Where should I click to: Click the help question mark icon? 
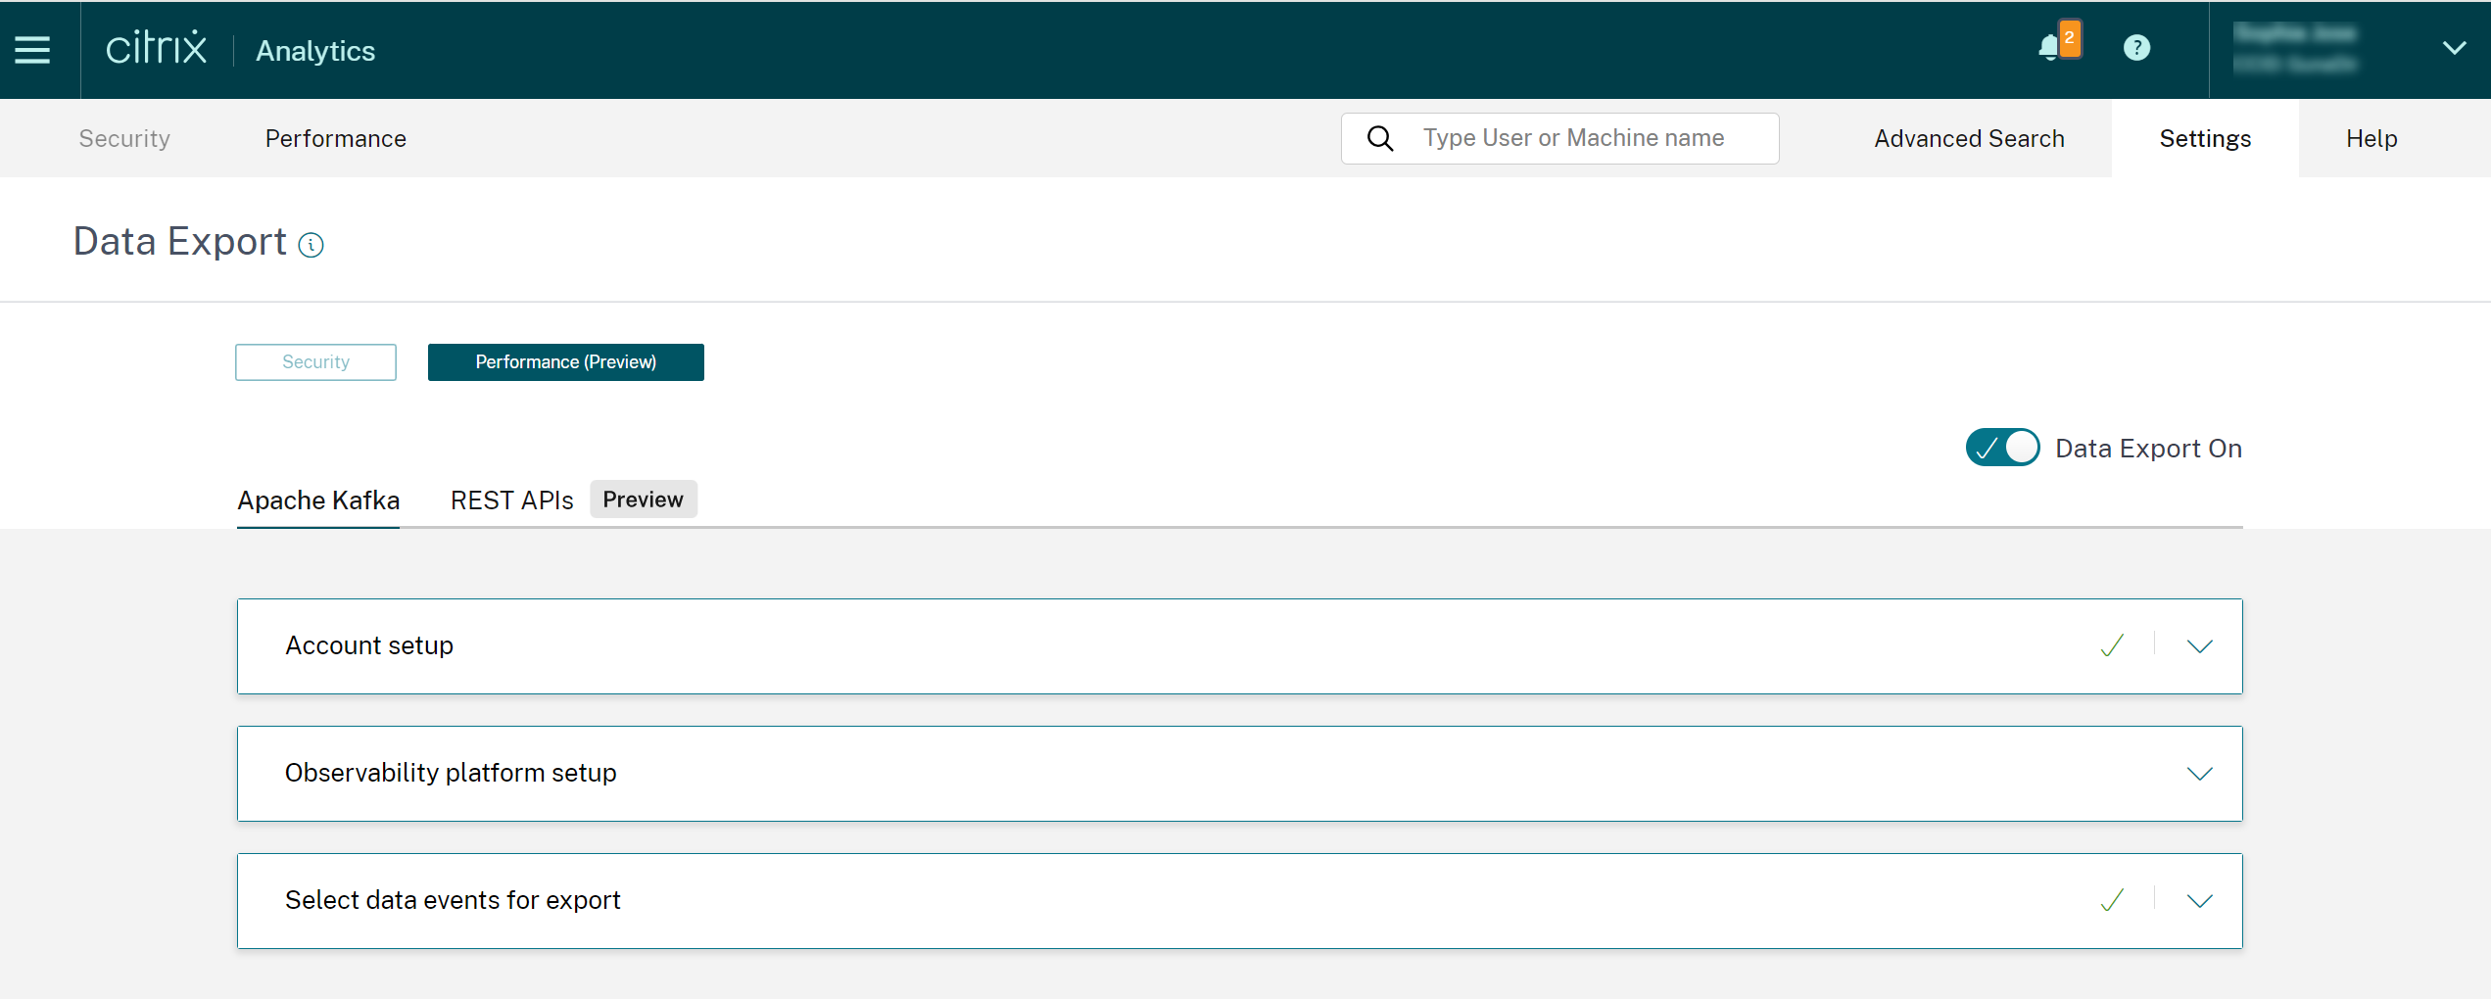tap(2136, 48)
